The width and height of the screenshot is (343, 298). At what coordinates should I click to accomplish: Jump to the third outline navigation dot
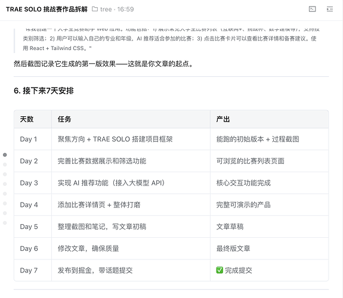[5, 174]
